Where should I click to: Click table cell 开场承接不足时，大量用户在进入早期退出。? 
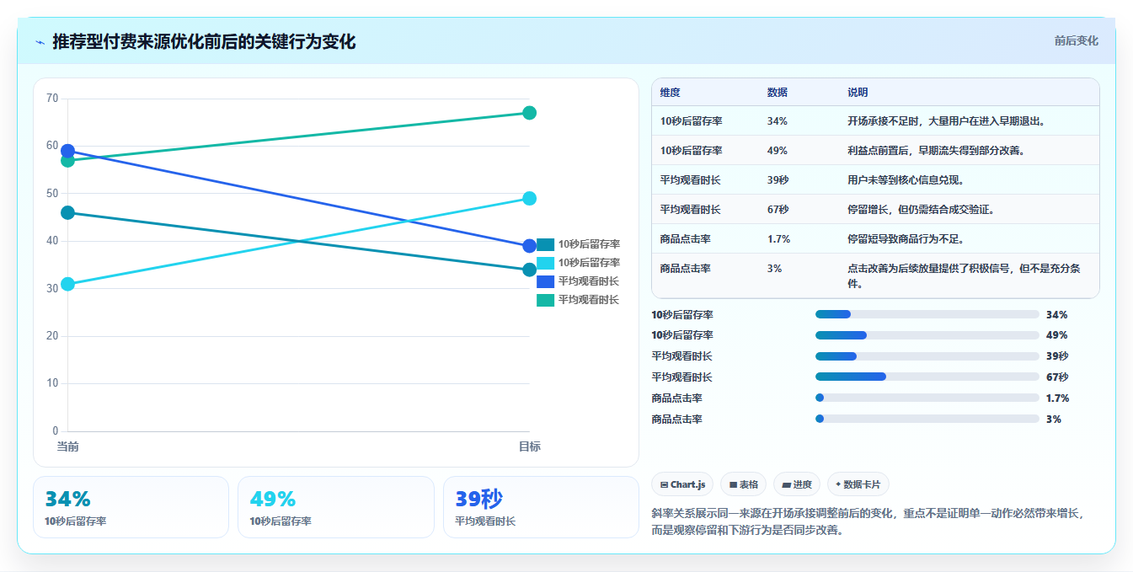pyautogui.click(x=947, y=121)
